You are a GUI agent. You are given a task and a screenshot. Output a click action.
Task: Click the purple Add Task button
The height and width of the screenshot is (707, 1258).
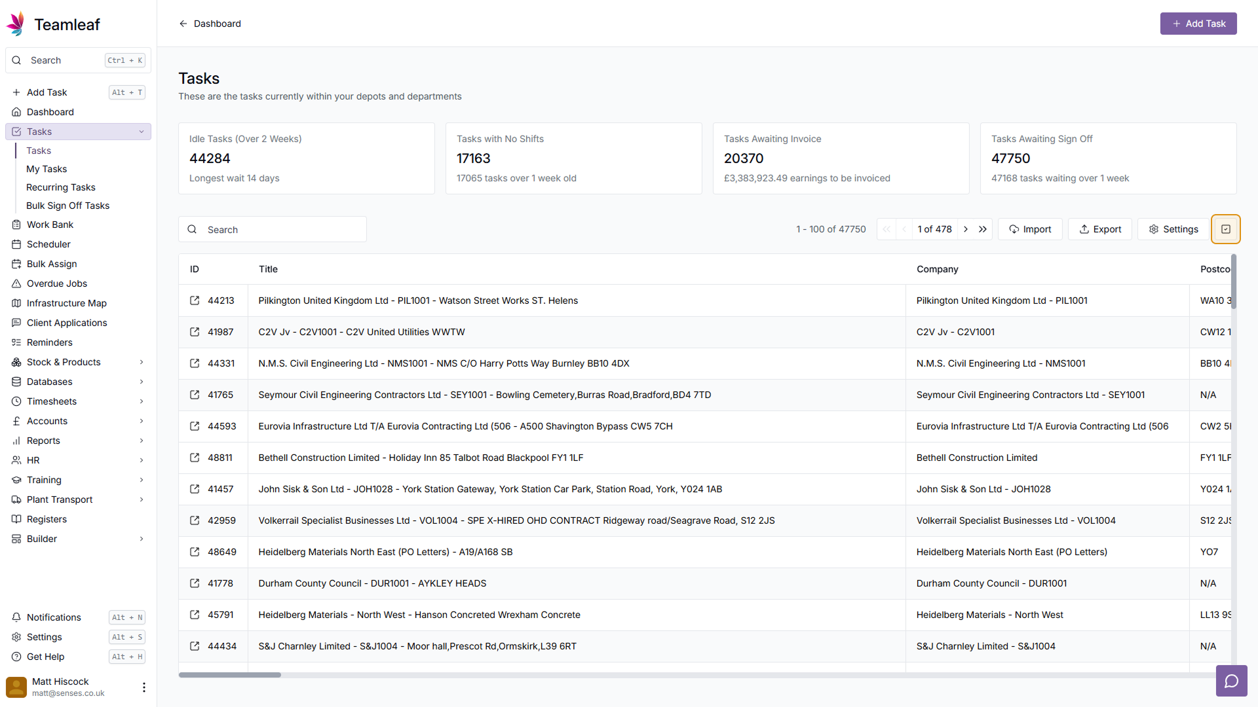pos(1198,24)
